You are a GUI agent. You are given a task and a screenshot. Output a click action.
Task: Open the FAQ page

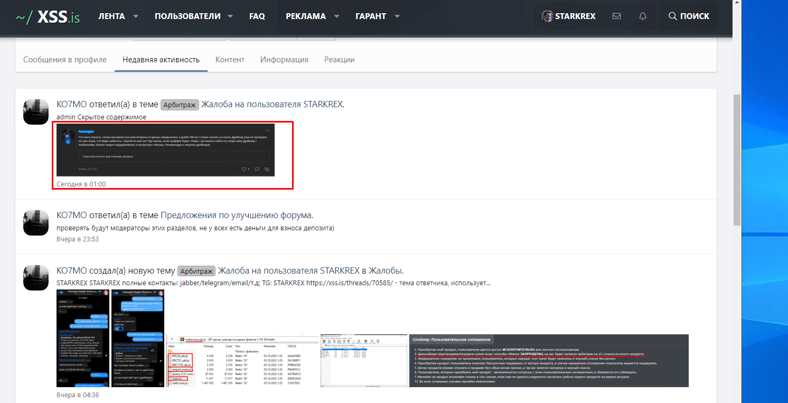tap(257, 16)
